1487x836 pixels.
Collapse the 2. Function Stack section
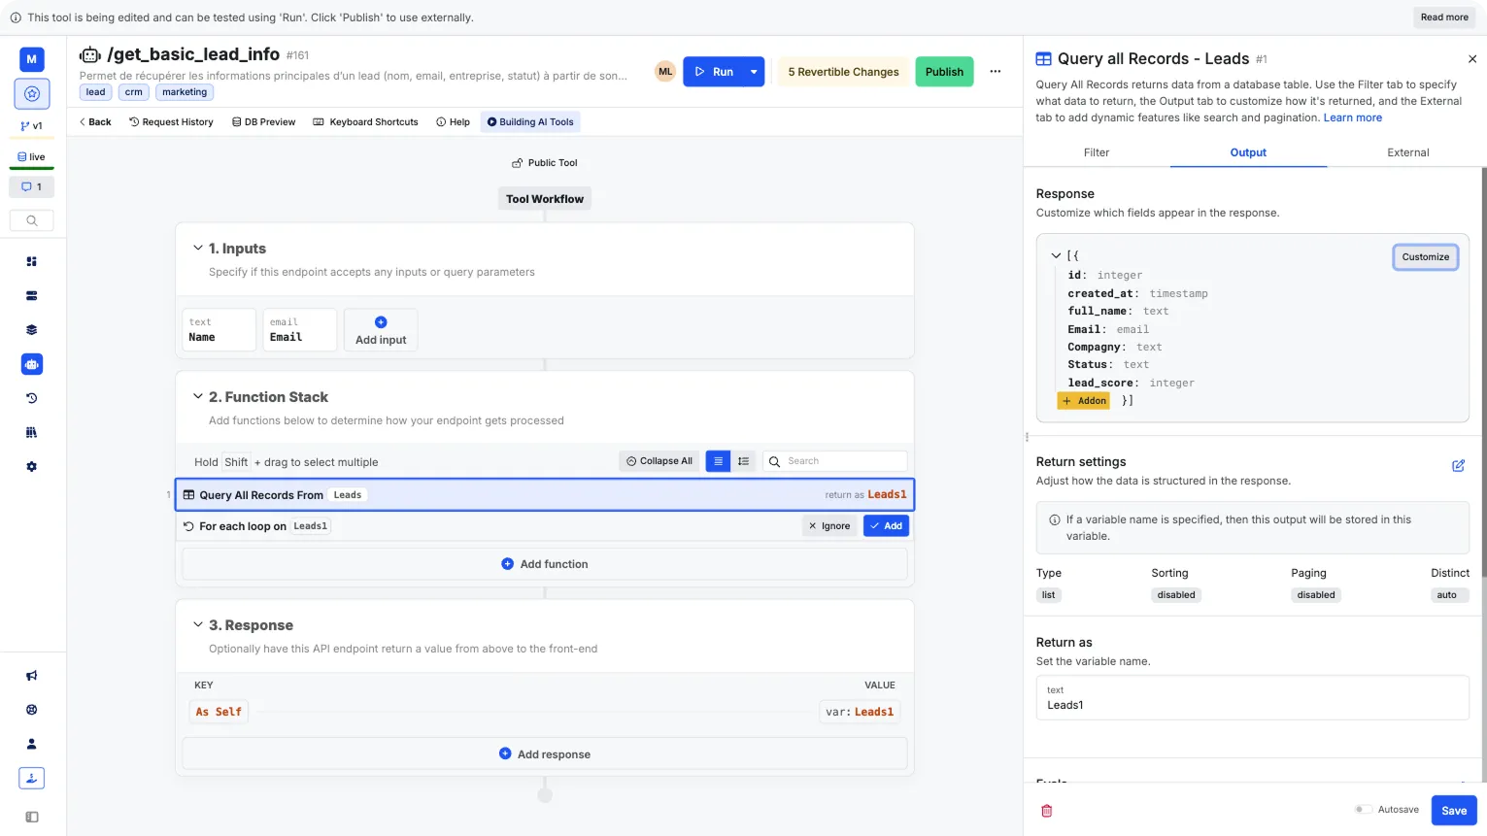click(x=198, y=397)
